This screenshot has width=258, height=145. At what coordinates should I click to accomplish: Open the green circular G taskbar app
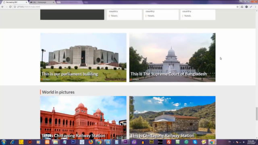tap(186, 142)
